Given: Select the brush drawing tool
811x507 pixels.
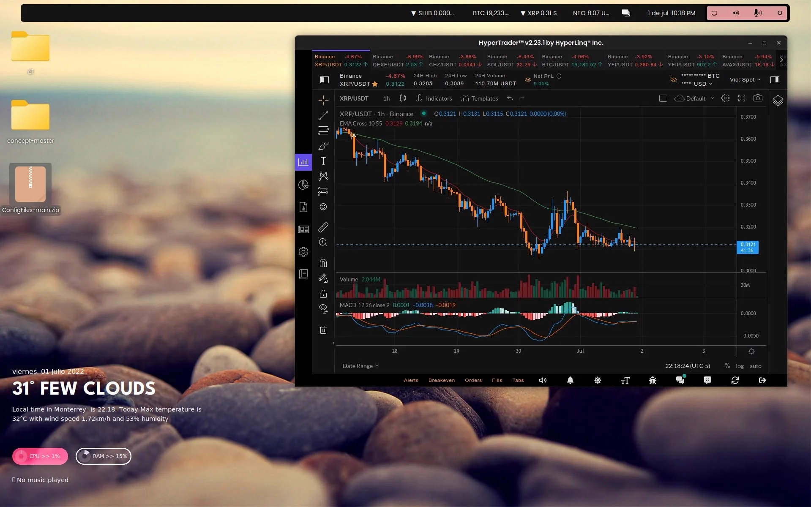Looking at the screenshot, I should 323,146.
